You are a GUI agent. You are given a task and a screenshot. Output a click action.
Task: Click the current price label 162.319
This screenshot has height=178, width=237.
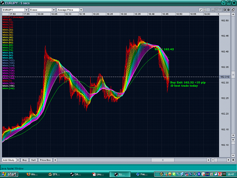click(225, 77)
